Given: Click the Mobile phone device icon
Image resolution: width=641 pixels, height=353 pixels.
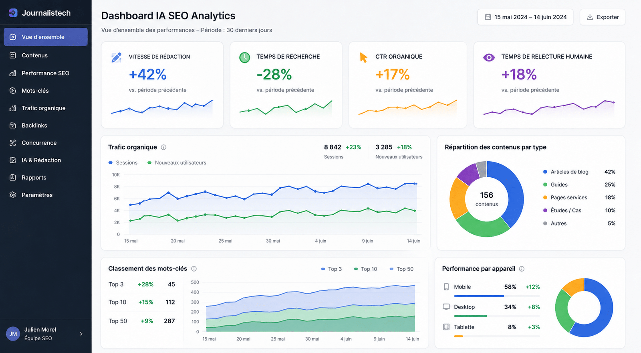Looking at the screenshot, I should pos(446,287).
